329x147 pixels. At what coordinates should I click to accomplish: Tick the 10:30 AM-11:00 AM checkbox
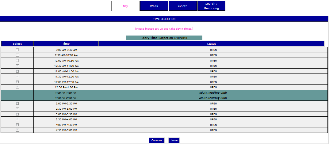pos(17,66)
